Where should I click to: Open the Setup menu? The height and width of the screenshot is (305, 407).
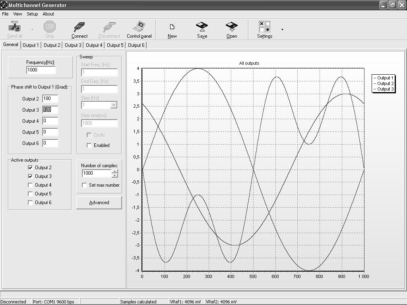[x=32, y=14]
